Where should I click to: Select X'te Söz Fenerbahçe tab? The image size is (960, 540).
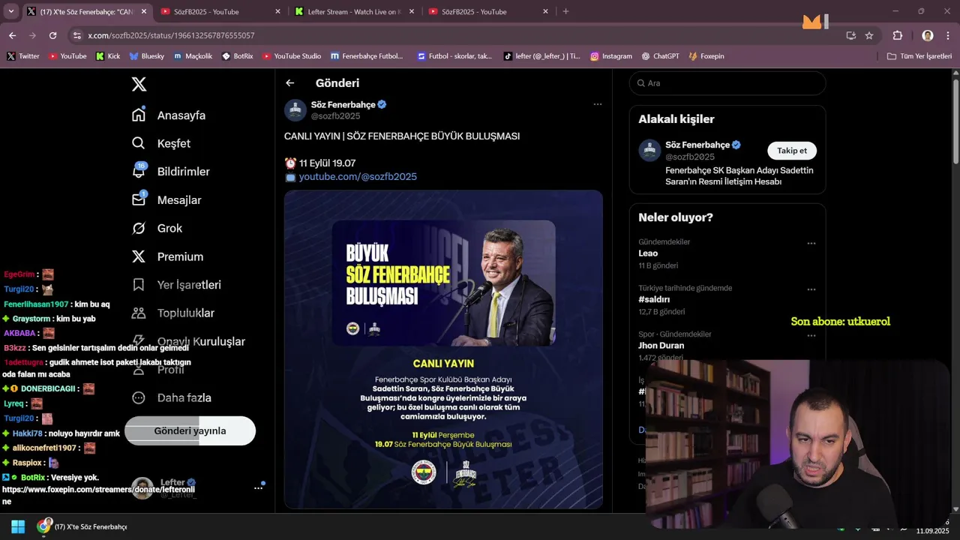86,11
